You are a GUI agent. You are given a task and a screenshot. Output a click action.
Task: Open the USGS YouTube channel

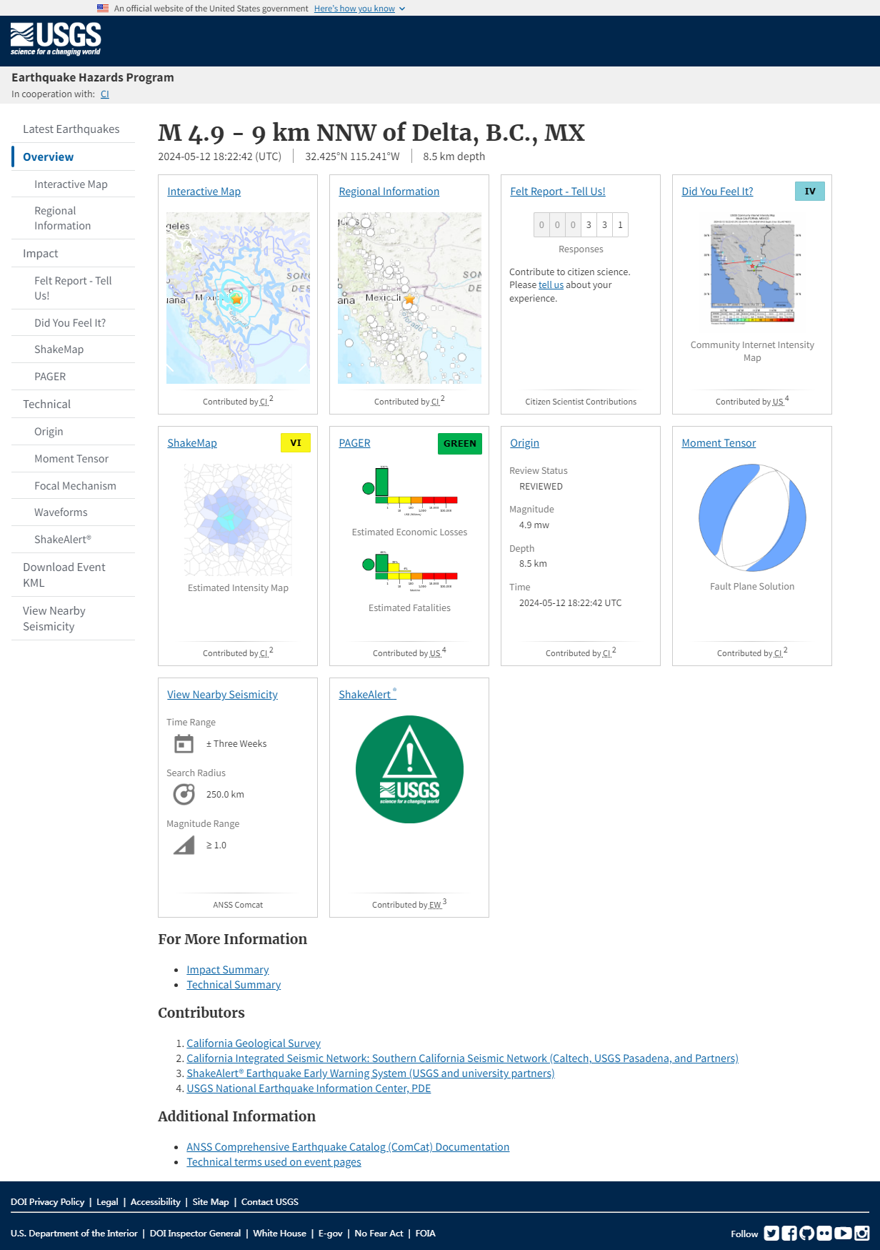pos(843,1233)
